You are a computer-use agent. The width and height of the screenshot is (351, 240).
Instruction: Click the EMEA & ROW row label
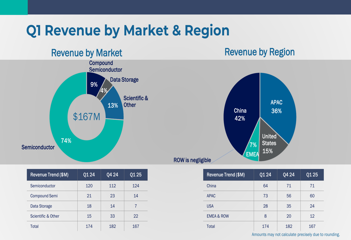pos(218,216)
